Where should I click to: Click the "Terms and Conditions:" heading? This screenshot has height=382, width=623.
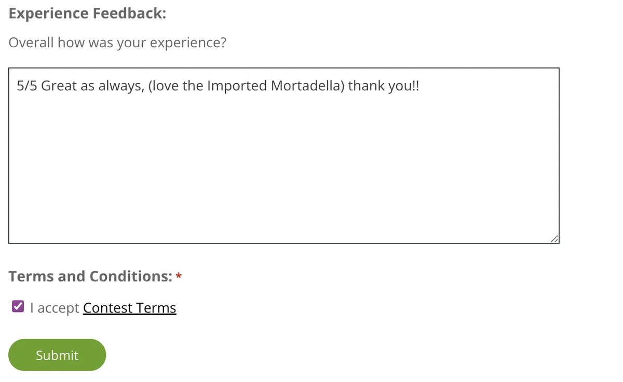(90, 276)
